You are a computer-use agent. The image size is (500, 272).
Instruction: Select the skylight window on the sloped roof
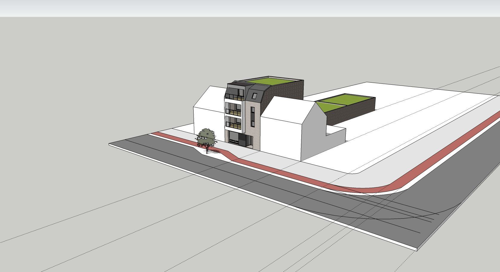click(254, 96)
